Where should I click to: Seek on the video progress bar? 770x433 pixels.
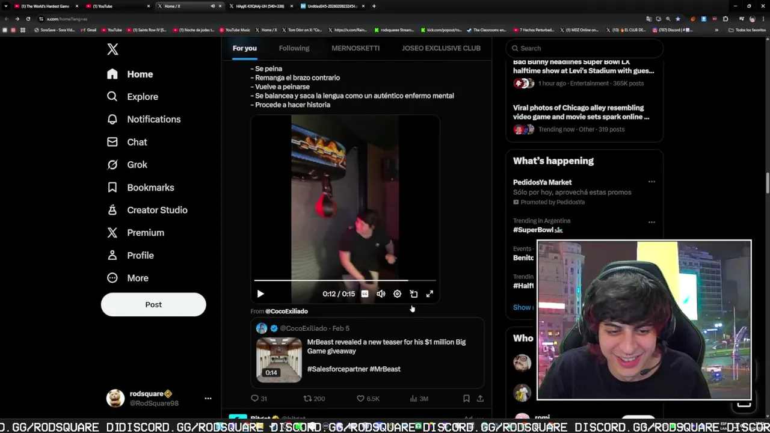tap(345, 280)
